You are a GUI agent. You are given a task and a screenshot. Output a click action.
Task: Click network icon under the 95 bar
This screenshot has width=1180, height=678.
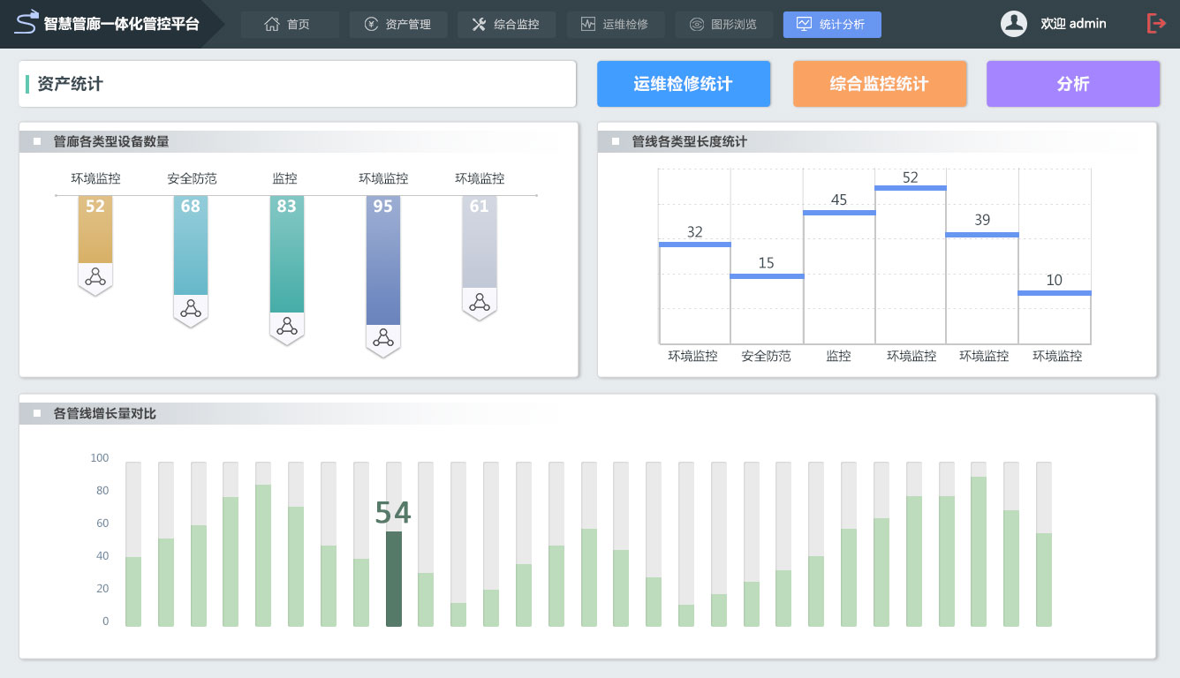[383, 338]
